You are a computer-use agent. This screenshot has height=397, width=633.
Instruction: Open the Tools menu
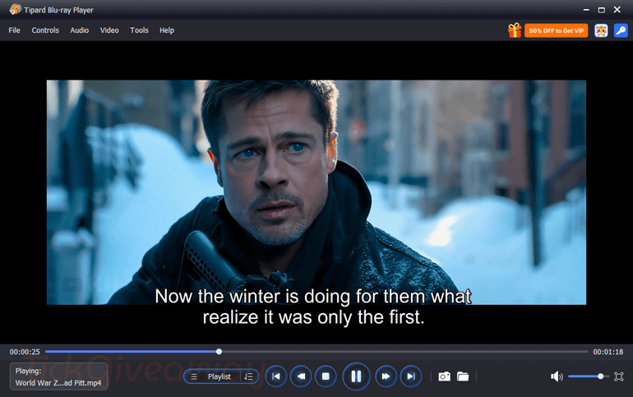click(139, 30)
